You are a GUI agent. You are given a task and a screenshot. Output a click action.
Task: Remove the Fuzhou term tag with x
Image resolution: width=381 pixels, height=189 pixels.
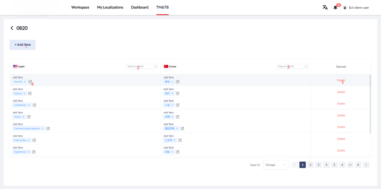point(24,93)
